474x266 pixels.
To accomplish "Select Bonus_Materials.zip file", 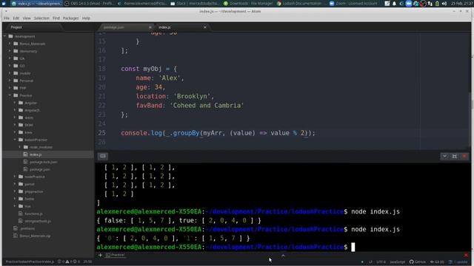I will tap(35, 236).
